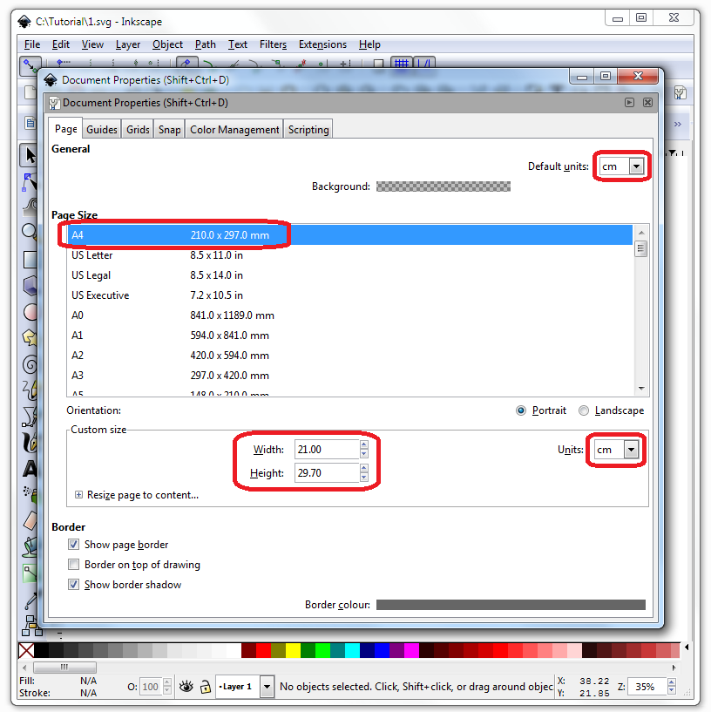Select A3 page size row
The image size is (711, 712).
349,375
